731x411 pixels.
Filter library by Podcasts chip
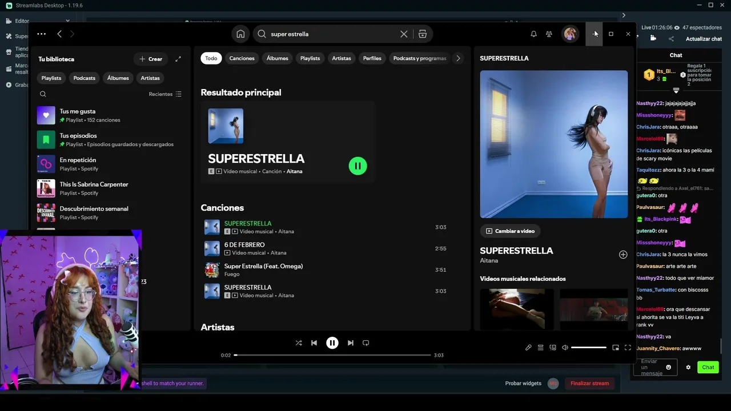(84, 78)
